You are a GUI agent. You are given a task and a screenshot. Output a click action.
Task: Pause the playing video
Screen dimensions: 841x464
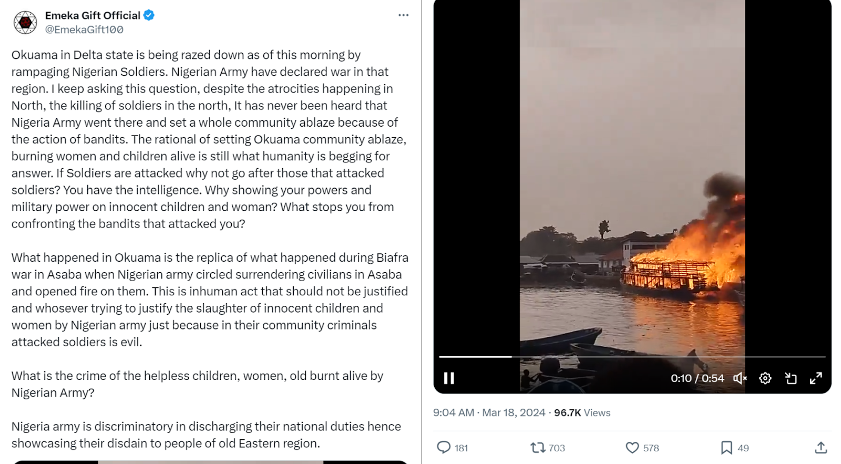pyautogui.click(x=449, y=378)
